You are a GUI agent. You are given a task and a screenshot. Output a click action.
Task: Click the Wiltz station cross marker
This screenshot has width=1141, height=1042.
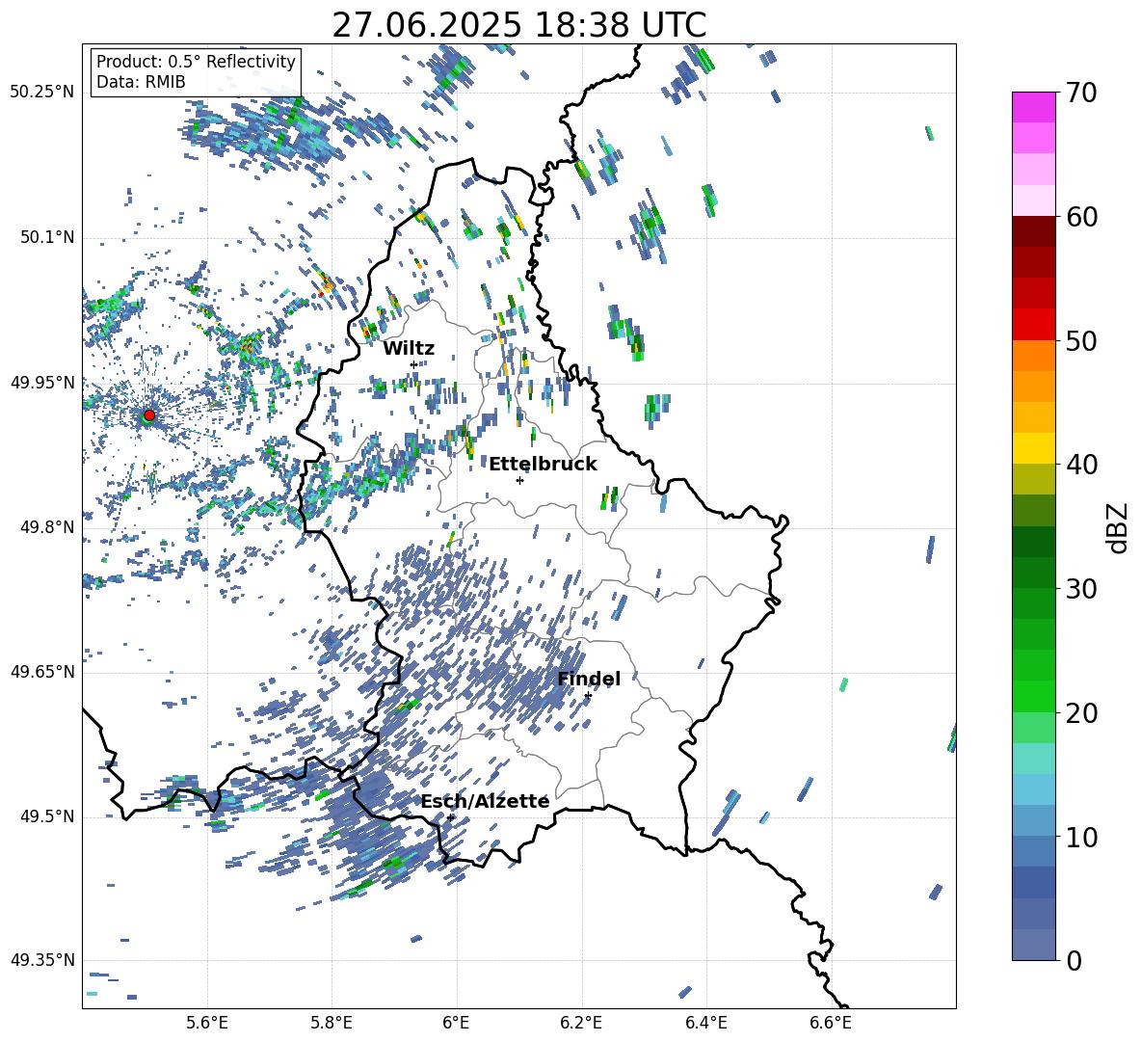point(413,364)
